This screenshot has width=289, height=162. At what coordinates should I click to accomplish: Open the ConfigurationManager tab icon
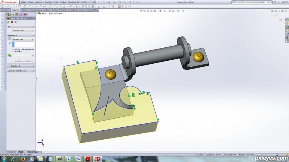17,14
